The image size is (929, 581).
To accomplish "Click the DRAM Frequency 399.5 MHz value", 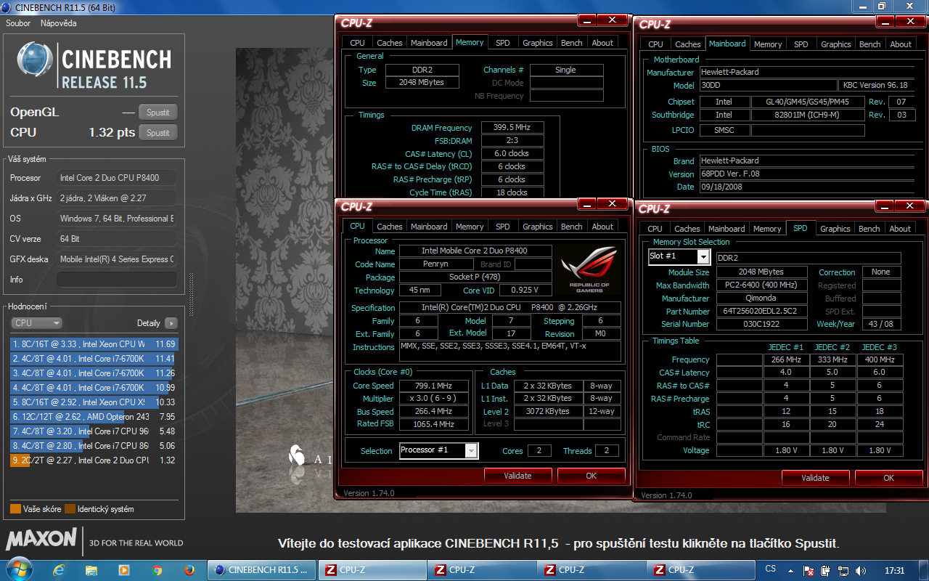I will point(512,128).
